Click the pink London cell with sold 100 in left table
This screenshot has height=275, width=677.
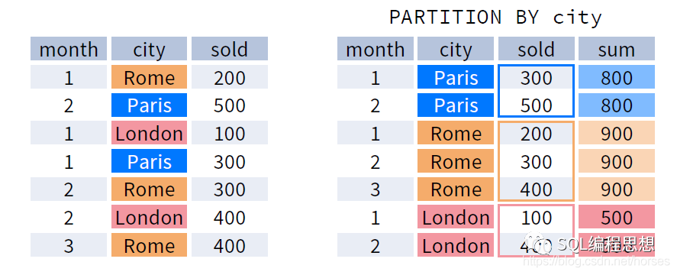click(149, 133)
